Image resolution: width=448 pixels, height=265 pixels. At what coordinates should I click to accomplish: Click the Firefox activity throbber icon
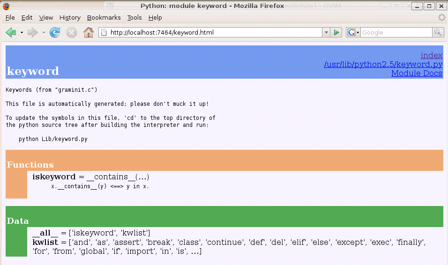click(x=441, y=17)
